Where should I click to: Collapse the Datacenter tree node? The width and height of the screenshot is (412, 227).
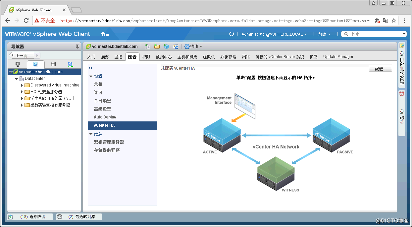point(16,79)
